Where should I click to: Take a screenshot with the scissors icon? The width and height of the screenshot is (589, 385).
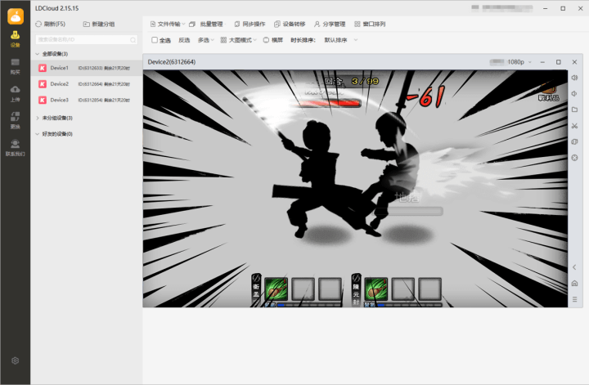tap(574, 126)
